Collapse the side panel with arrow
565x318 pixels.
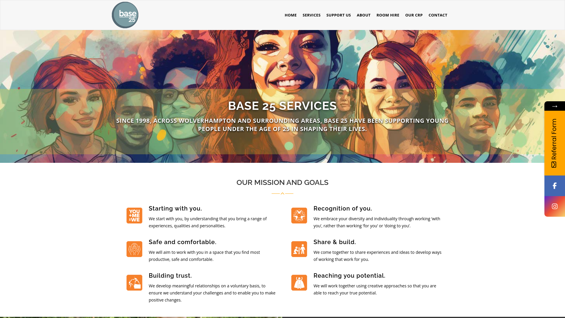pos(554,106)
